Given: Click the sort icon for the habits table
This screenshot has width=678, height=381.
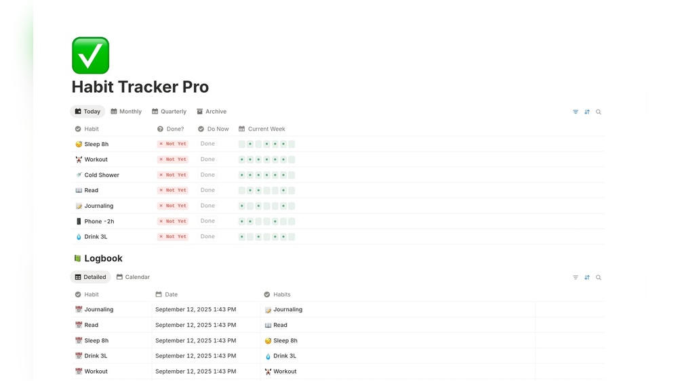Looking at the screenshot, I should coord(587,112).
